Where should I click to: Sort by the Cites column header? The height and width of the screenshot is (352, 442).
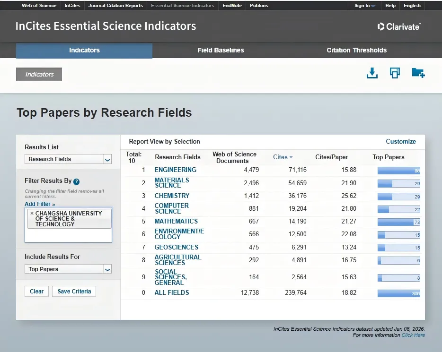pos(283,157)
